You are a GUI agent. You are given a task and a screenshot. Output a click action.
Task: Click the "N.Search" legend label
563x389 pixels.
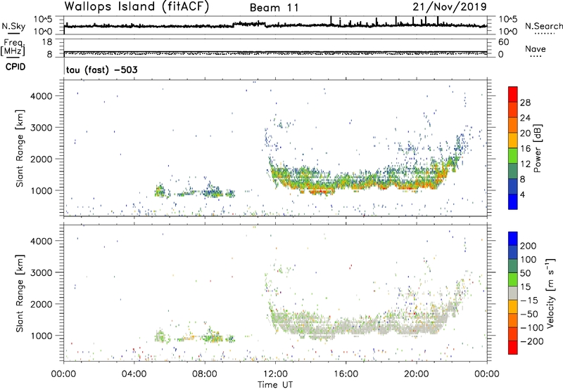point(544,26)
